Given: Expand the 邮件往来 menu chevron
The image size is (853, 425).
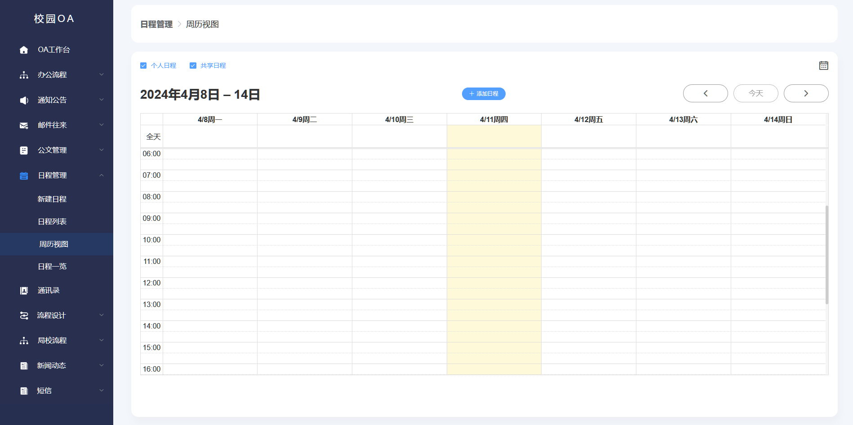Looking at the screenshot, I should tap(102, 125).
